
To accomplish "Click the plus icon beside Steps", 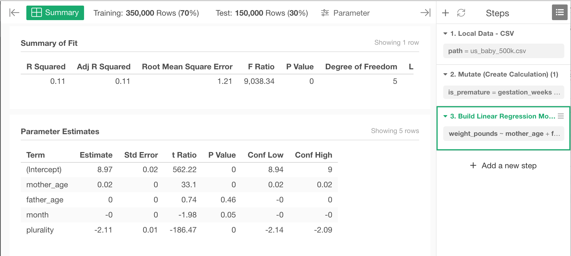I will coord(445,13).
